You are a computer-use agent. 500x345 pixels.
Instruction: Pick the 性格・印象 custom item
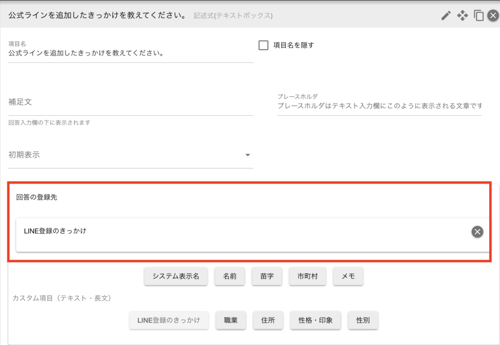click(x=315, y=321)
